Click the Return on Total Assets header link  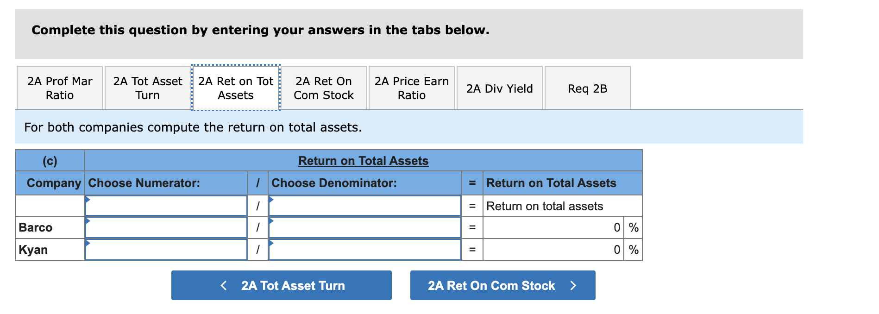click(363, 160)
